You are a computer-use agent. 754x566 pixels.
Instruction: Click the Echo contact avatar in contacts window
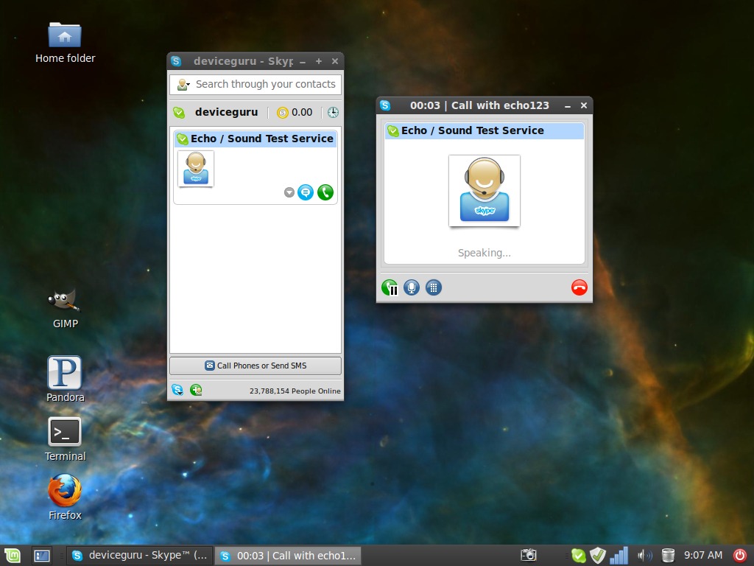[x=196, y=169]
